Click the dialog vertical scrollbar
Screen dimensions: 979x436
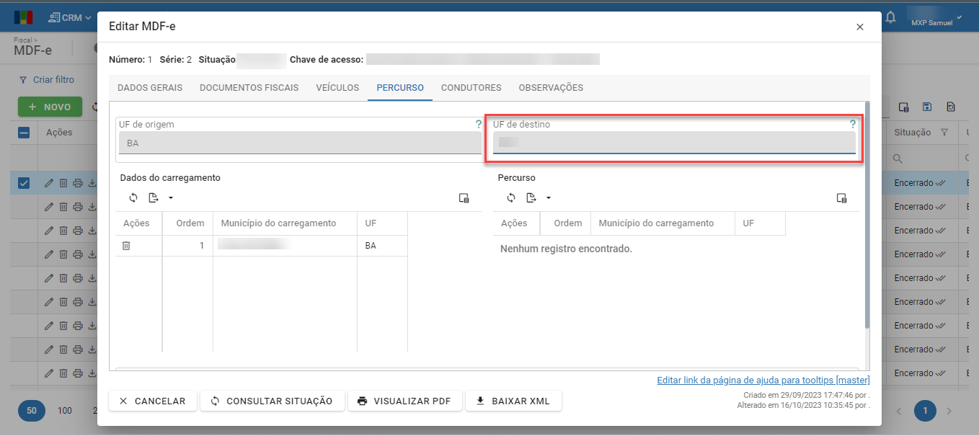[867, 216]
